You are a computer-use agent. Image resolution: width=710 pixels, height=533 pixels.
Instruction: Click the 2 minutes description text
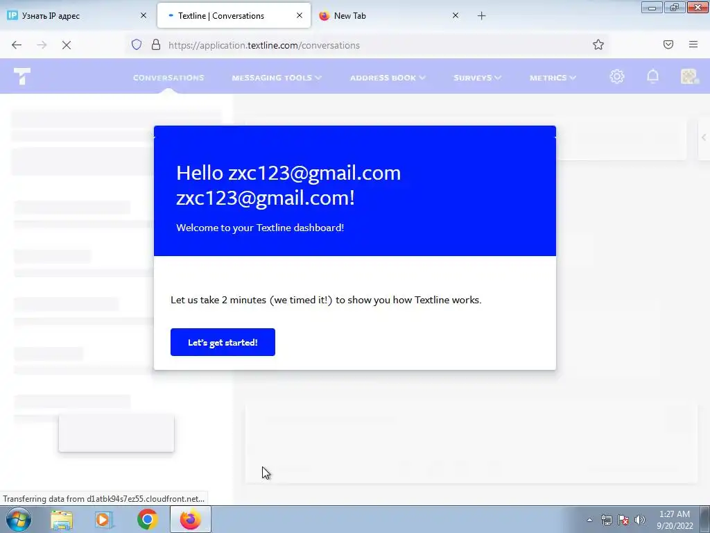click(x=326, y=300)
